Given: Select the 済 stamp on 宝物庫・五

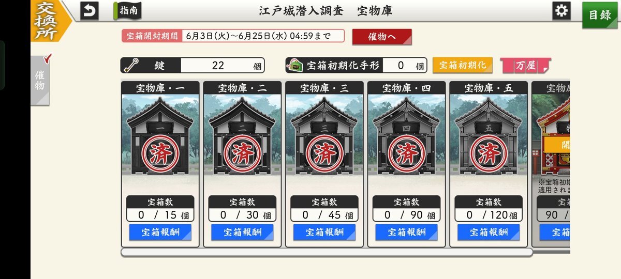Looking at the screenshot, I should click(489, 153).
